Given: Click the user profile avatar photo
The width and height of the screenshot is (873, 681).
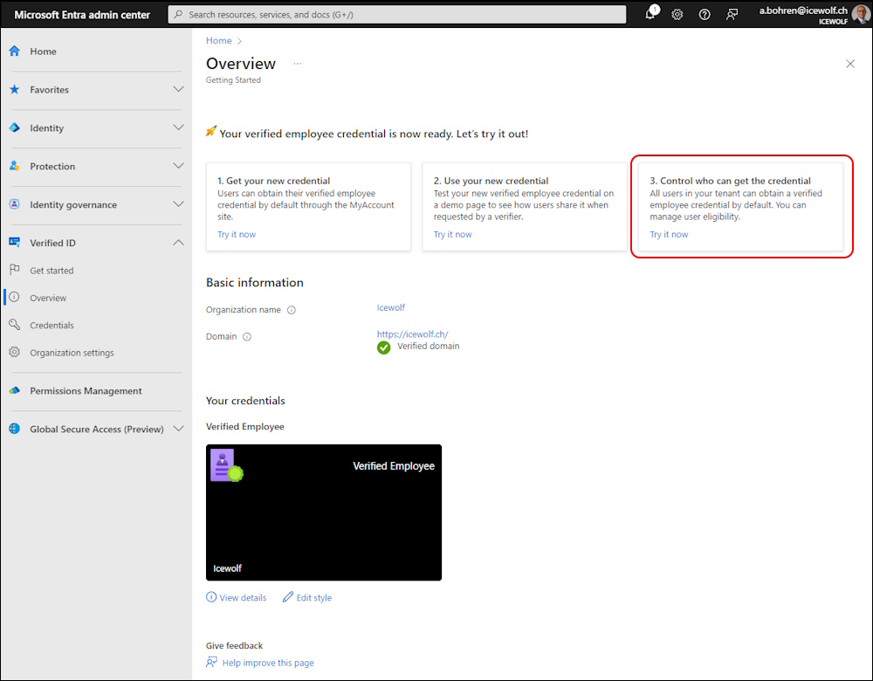Looking at the screenshot, I should [862, 14].
